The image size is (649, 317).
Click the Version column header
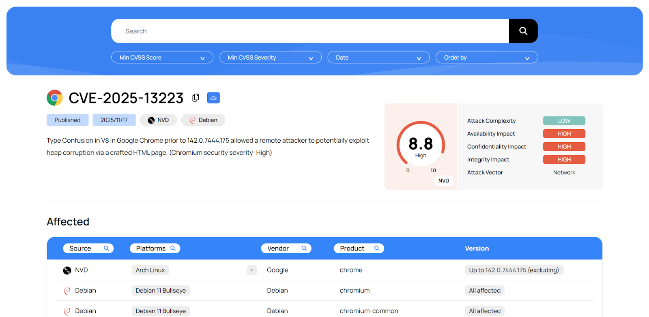477,248
